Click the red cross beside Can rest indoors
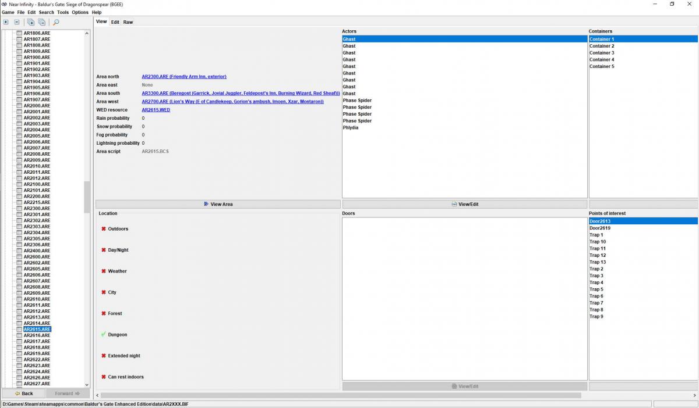Screen dimensions: 699x408 pos(104,377)
